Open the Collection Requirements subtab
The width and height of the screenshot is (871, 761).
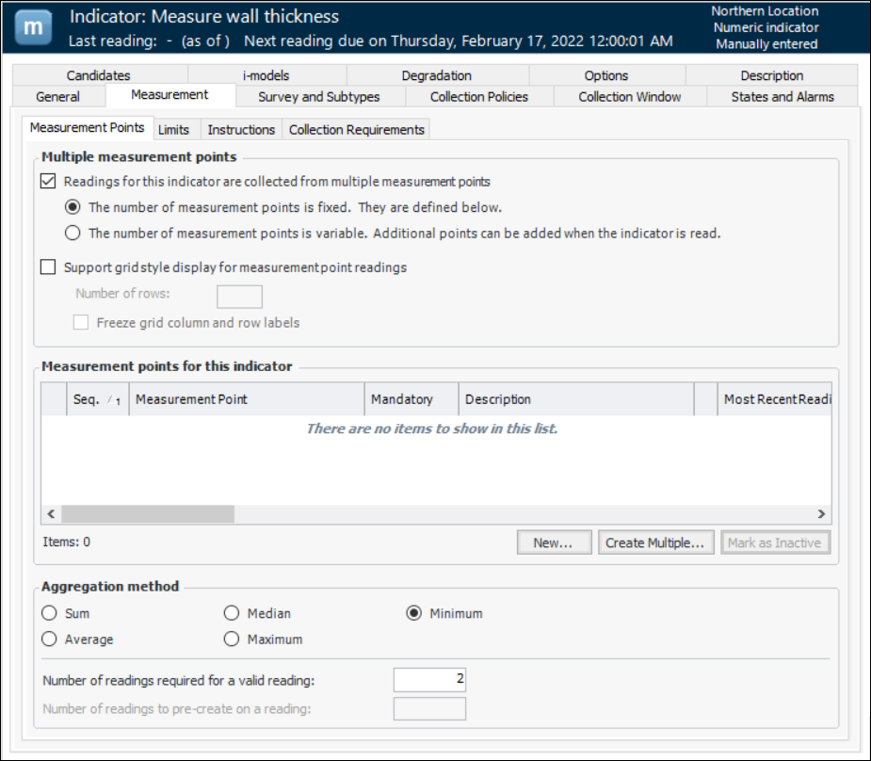point(357,130)
